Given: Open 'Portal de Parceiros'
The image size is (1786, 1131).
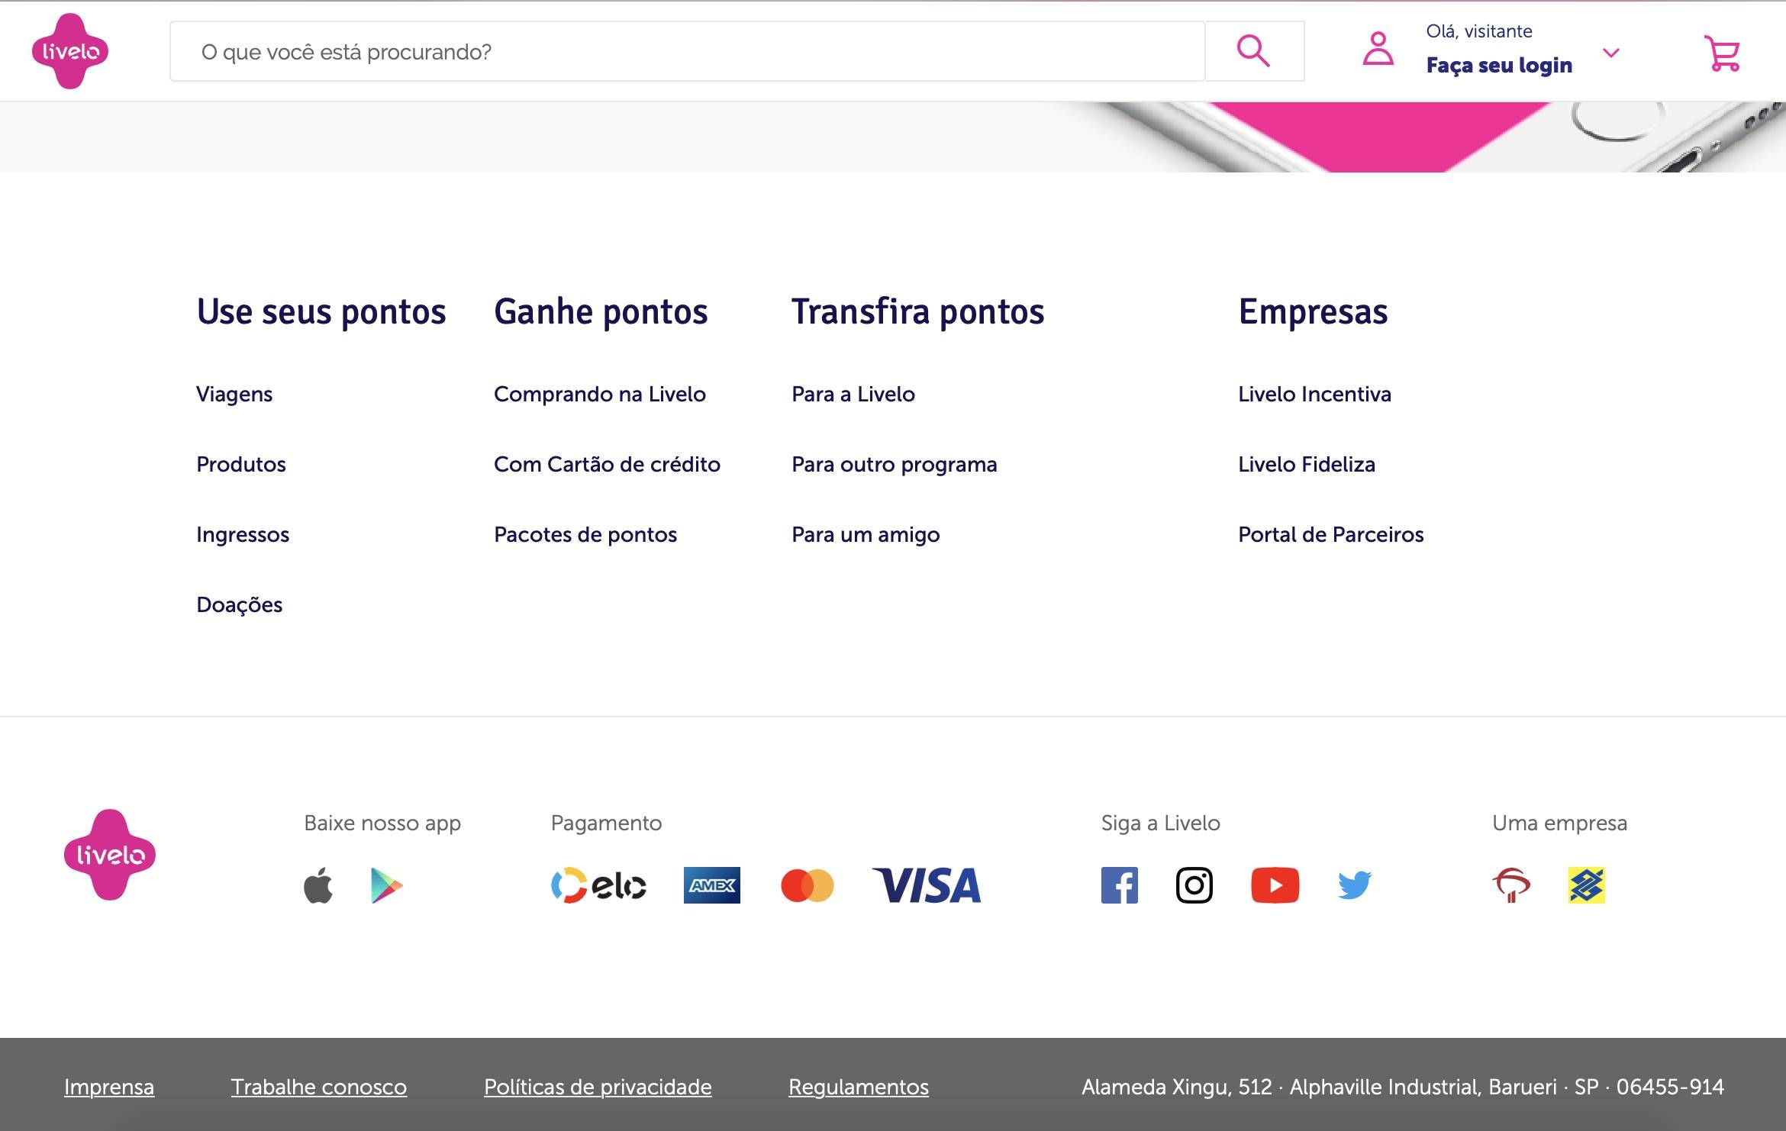Looking at the screenshot, I should point(1331,535).
